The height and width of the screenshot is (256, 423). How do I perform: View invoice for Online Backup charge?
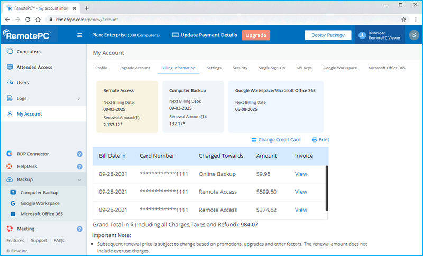point(301,174)
